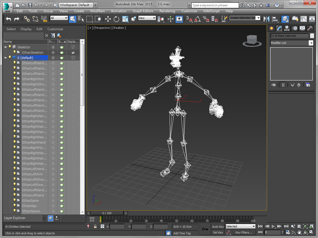Screen dimensions: 318x238
Task: Open the MAXScript menu
Action: click(212, 11)
